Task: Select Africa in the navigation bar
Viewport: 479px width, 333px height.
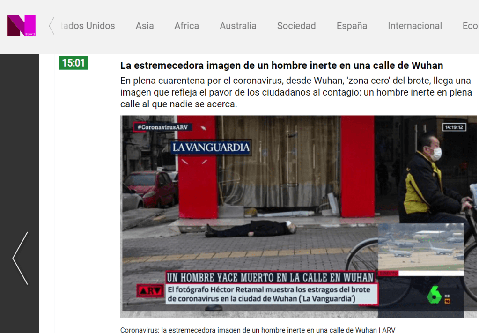Action: [186, 26]
